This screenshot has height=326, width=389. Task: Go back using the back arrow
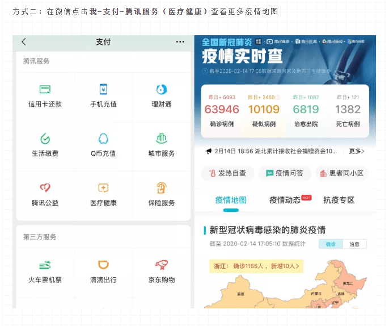pos(24,42)
